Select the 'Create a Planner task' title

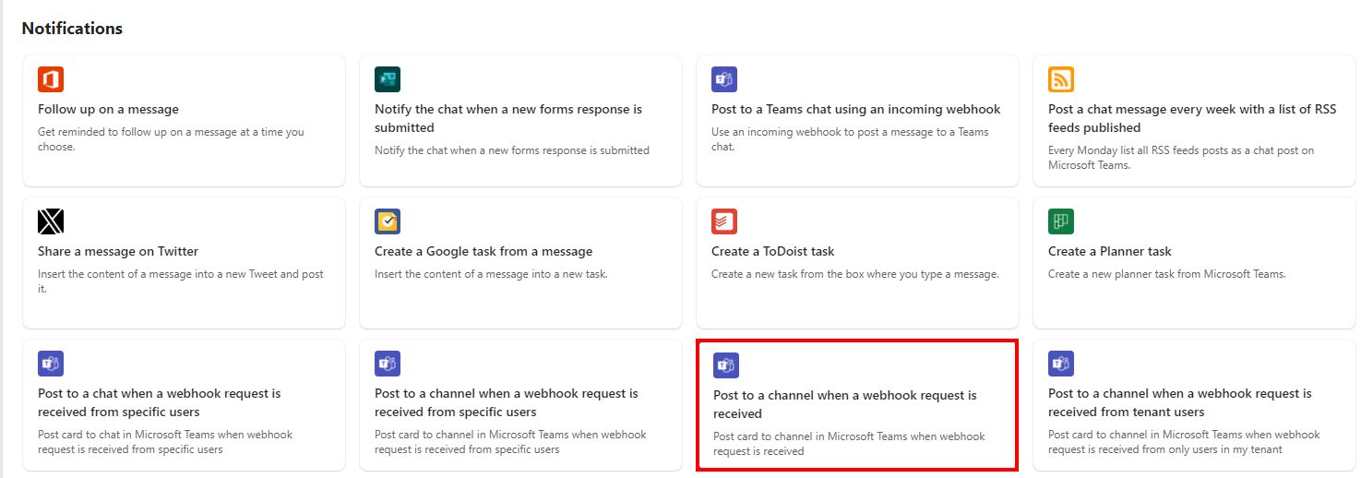pyautogui.click(x=1110, y=251)
